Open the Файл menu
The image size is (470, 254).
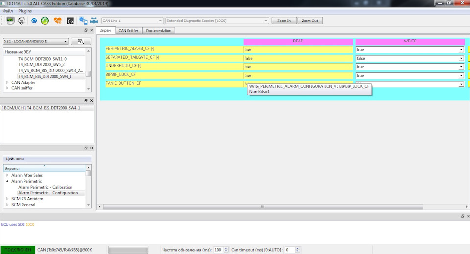[8, 11]
